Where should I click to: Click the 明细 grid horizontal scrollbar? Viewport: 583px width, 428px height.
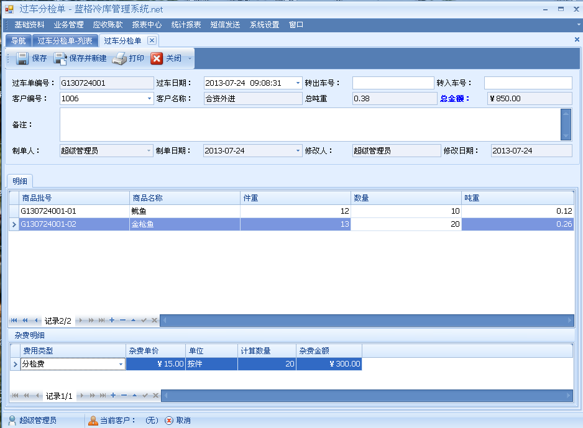[367, 321]
